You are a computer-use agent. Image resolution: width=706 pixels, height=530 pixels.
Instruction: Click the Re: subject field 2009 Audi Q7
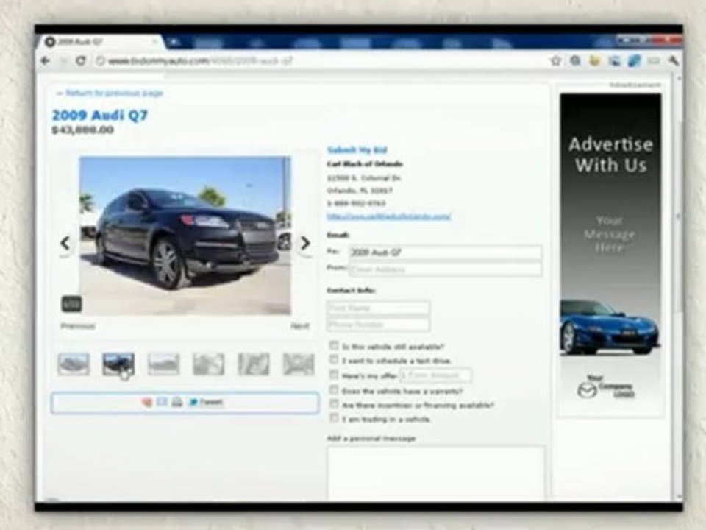coord(446,252)
